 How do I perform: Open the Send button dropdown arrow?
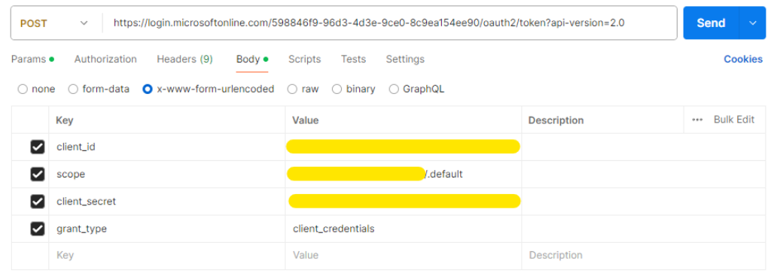pyautogui.click(x=752, y=23)
